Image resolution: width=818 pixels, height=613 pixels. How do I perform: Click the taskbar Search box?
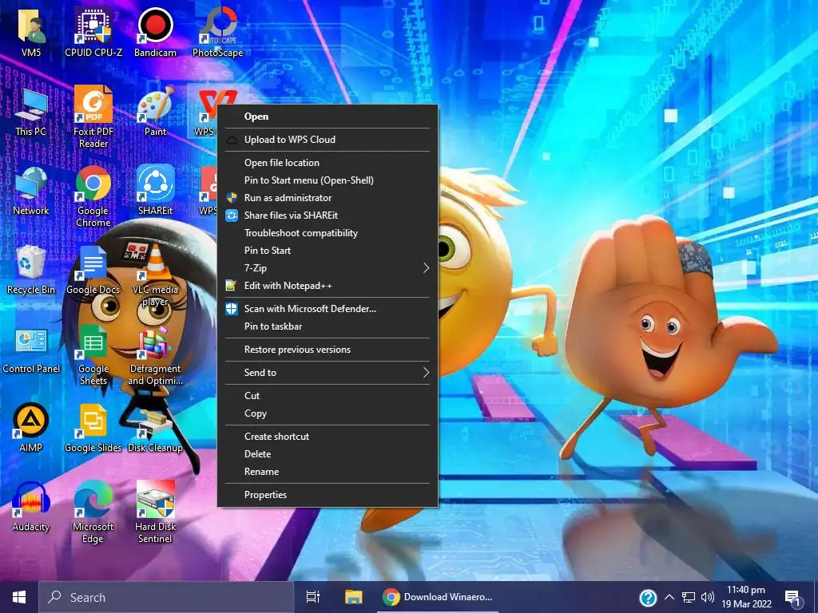[166, 597]
